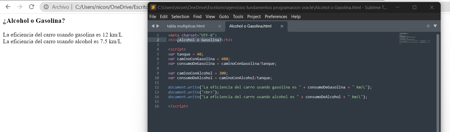Click 'var tanque = 40;' line
This screenshot has height=132, width=450.
click(x=186, y=54)
